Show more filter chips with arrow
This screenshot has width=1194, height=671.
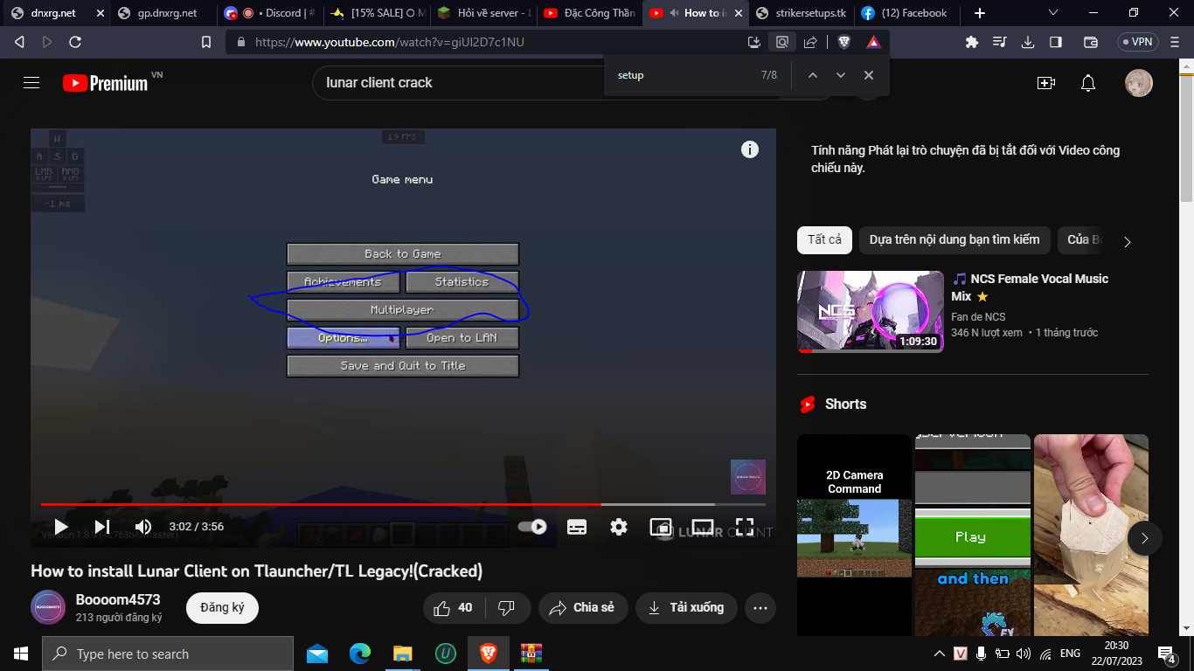point(1127,241)
